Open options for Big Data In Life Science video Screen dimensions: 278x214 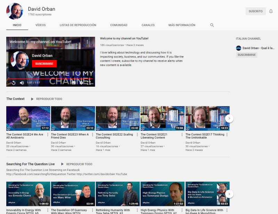[227, 210]
